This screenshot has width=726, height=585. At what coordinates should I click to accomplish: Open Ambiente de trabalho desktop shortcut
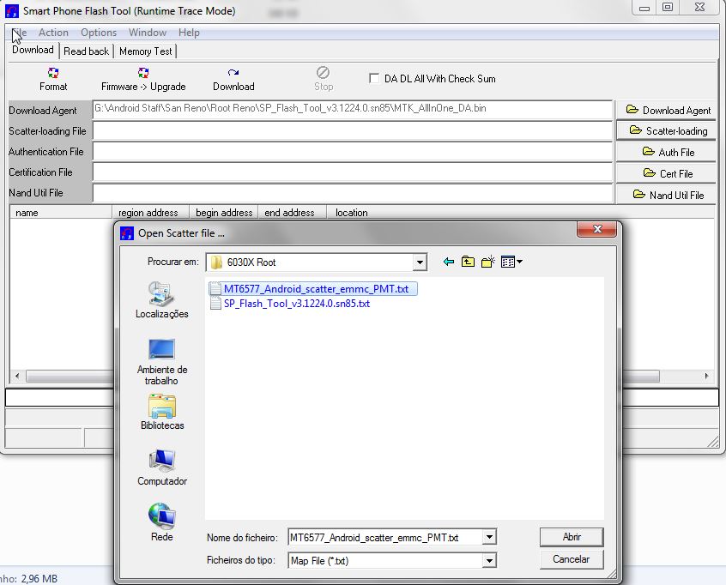point(161,362)
